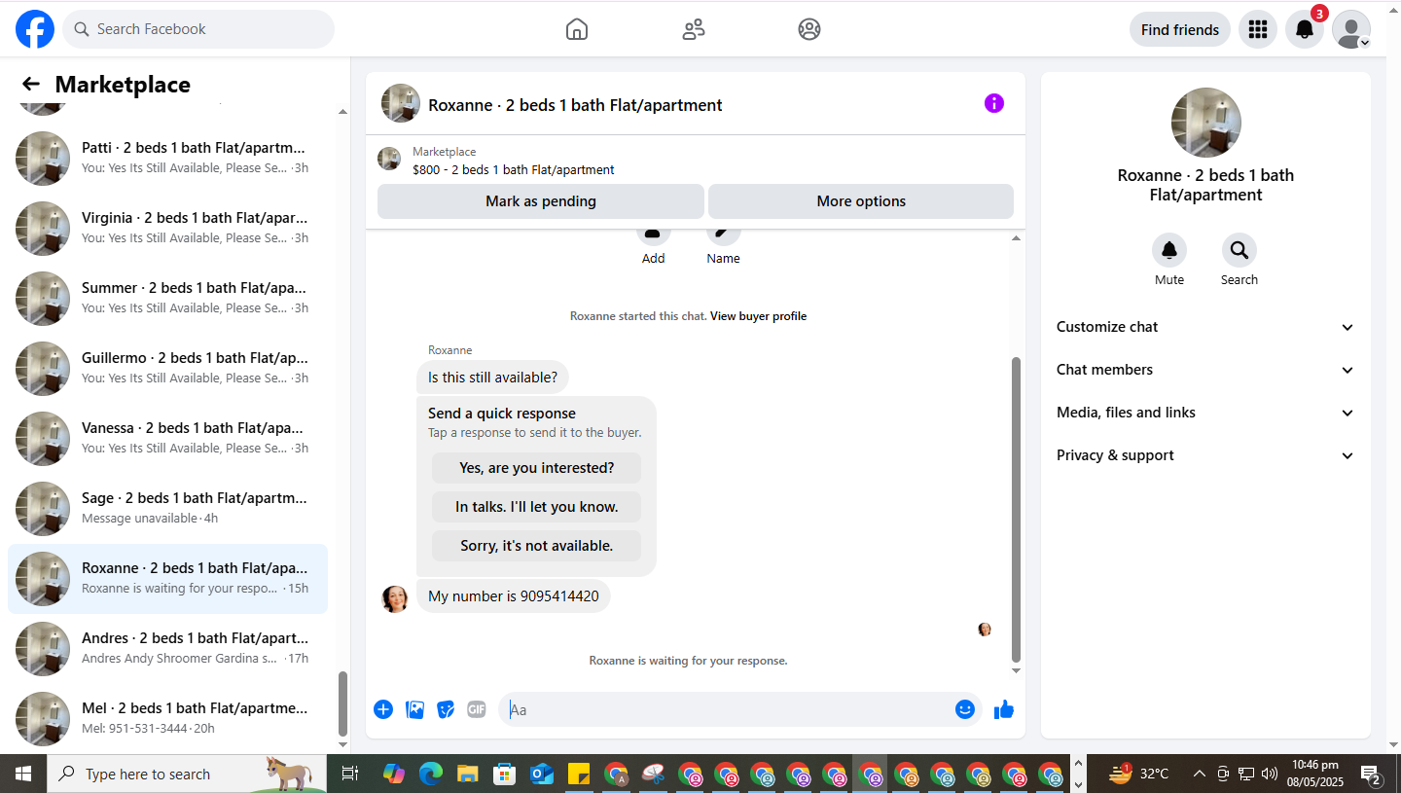Send a thumbs-up like
The image size is (1401, 793).
1004,709
